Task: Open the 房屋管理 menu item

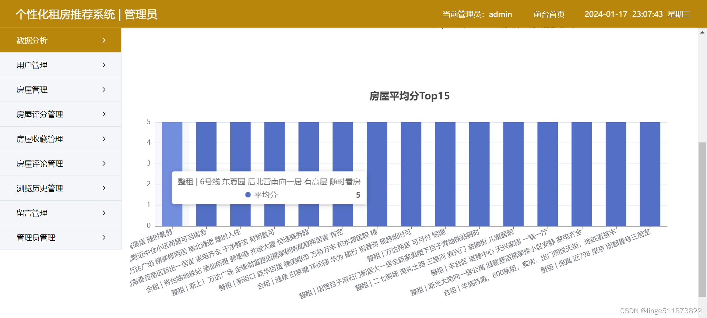Action: [x=60, y=89]
